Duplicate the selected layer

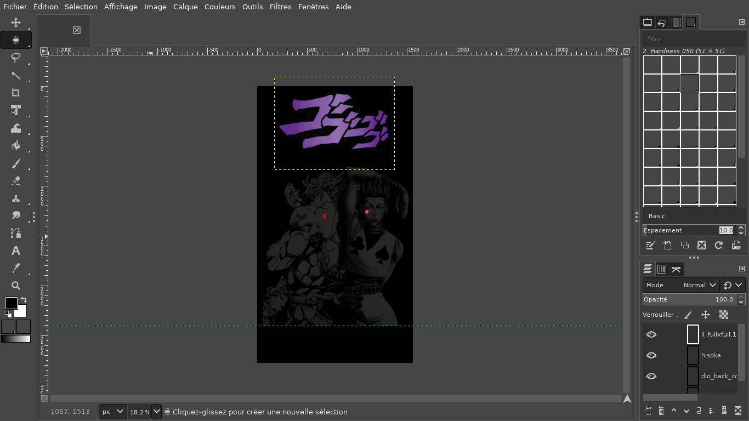[x=699, y=410]
